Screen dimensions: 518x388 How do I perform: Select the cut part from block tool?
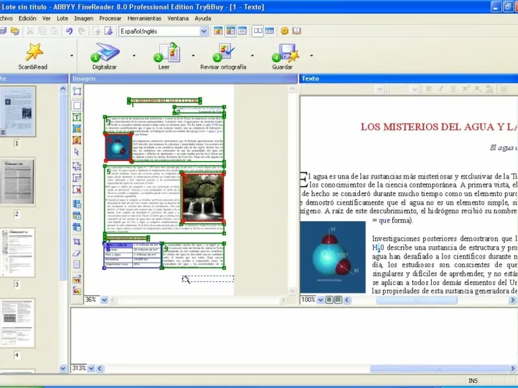point(77,177)
